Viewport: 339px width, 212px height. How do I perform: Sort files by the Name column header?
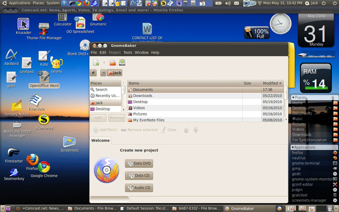click(185, 83)
